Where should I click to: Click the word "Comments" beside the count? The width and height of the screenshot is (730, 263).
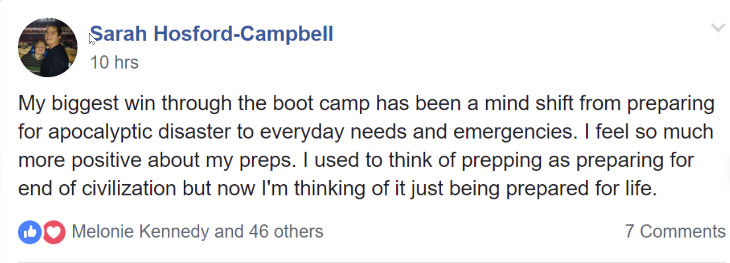tap(682, 231)
